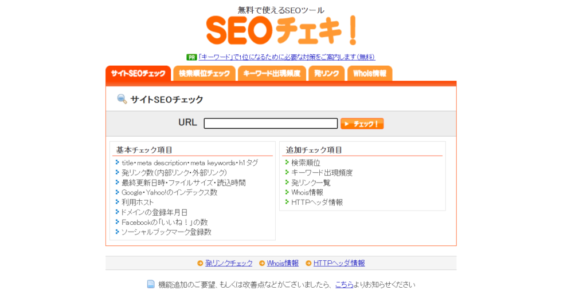Click the URL label
This screenshot has width=587, height=306.
pyautogui.click(x=187, y=122)
